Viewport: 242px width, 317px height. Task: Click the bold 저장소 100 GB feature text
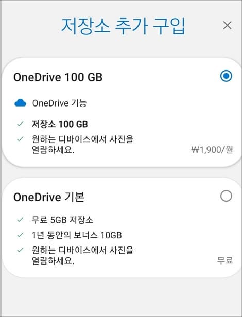tap(60, 124)
